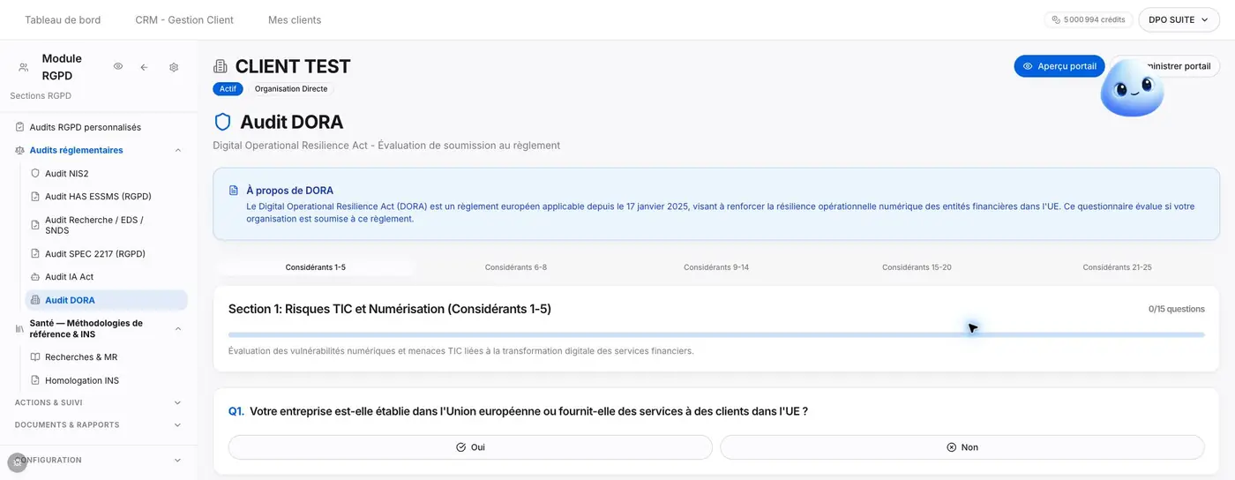The image size is (1235, 480).
Task: Click the file icon of Audit Recherche / EDS
Action: (x=35, y=225)
